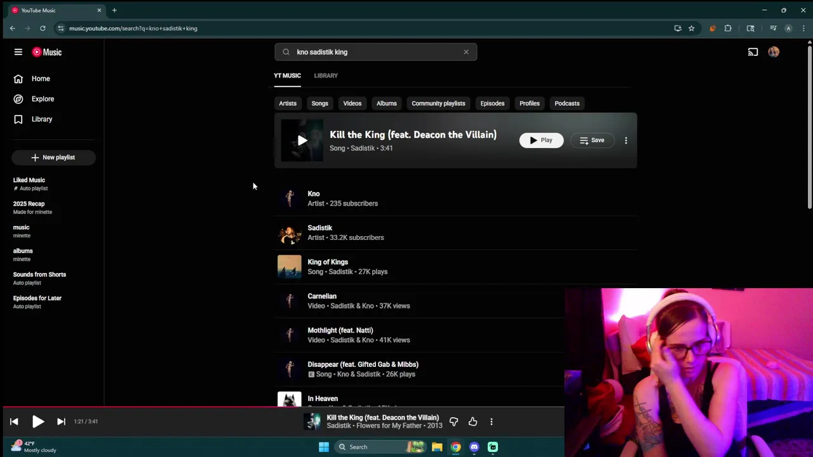Open Episodes for Later playlist
This screenshot has width=813, height=457.
[53, 301]
